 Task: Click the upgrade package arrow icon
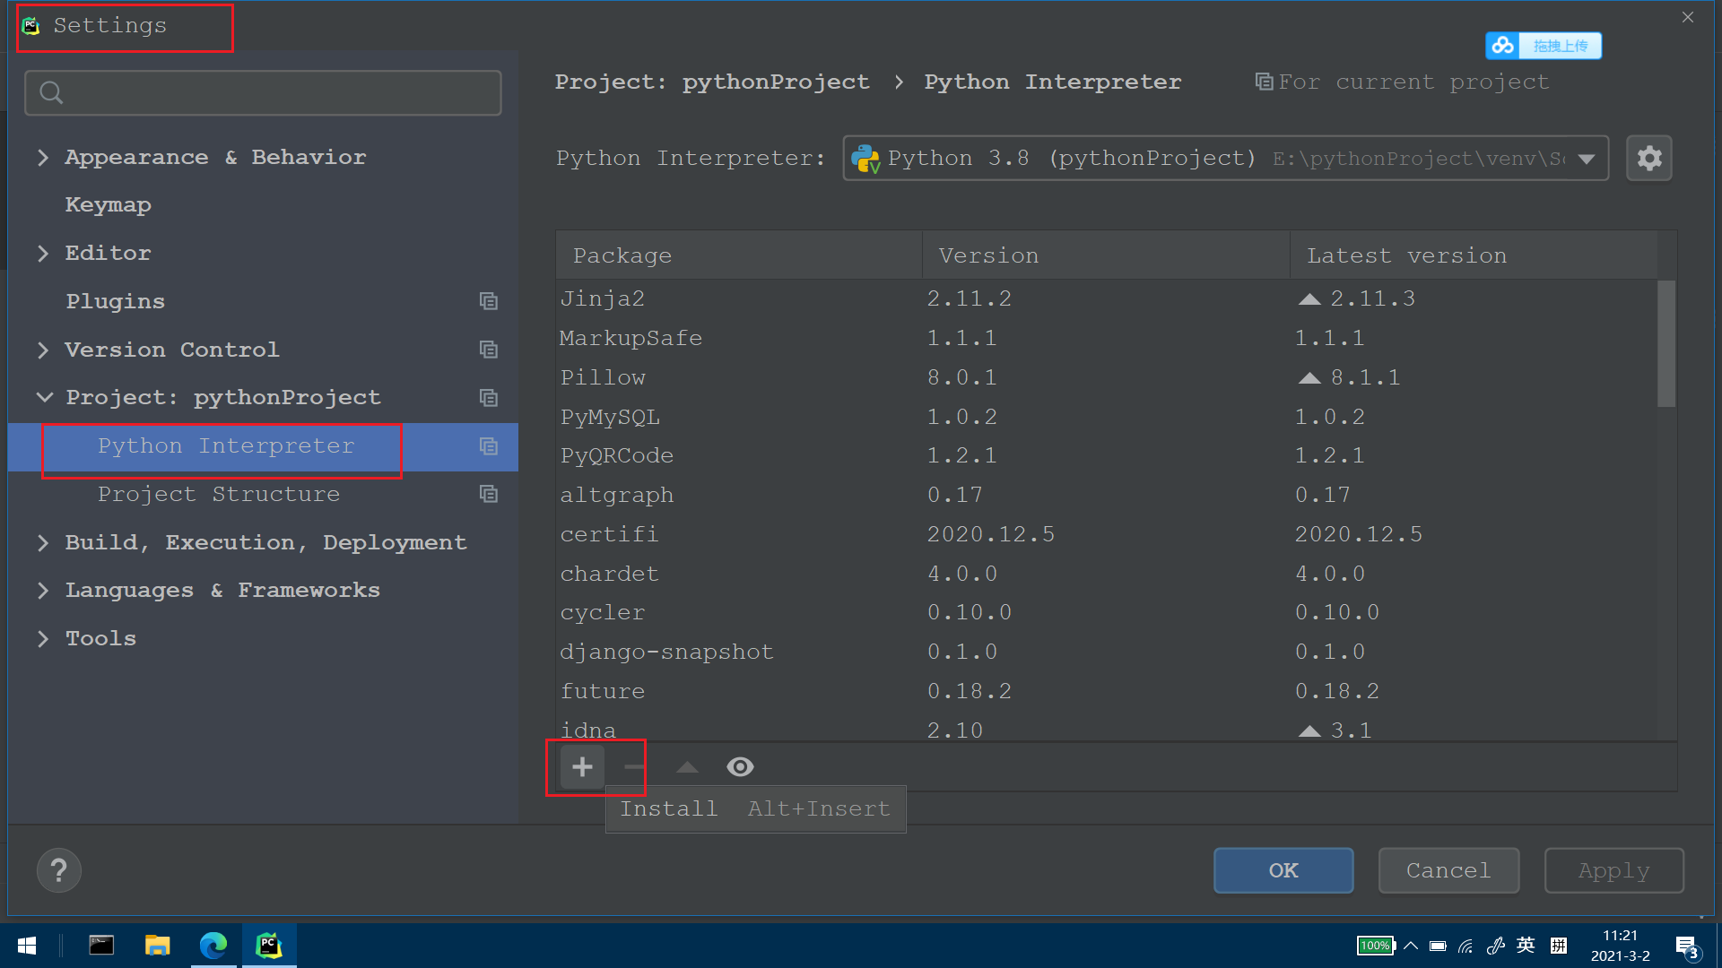coord(687,767)
